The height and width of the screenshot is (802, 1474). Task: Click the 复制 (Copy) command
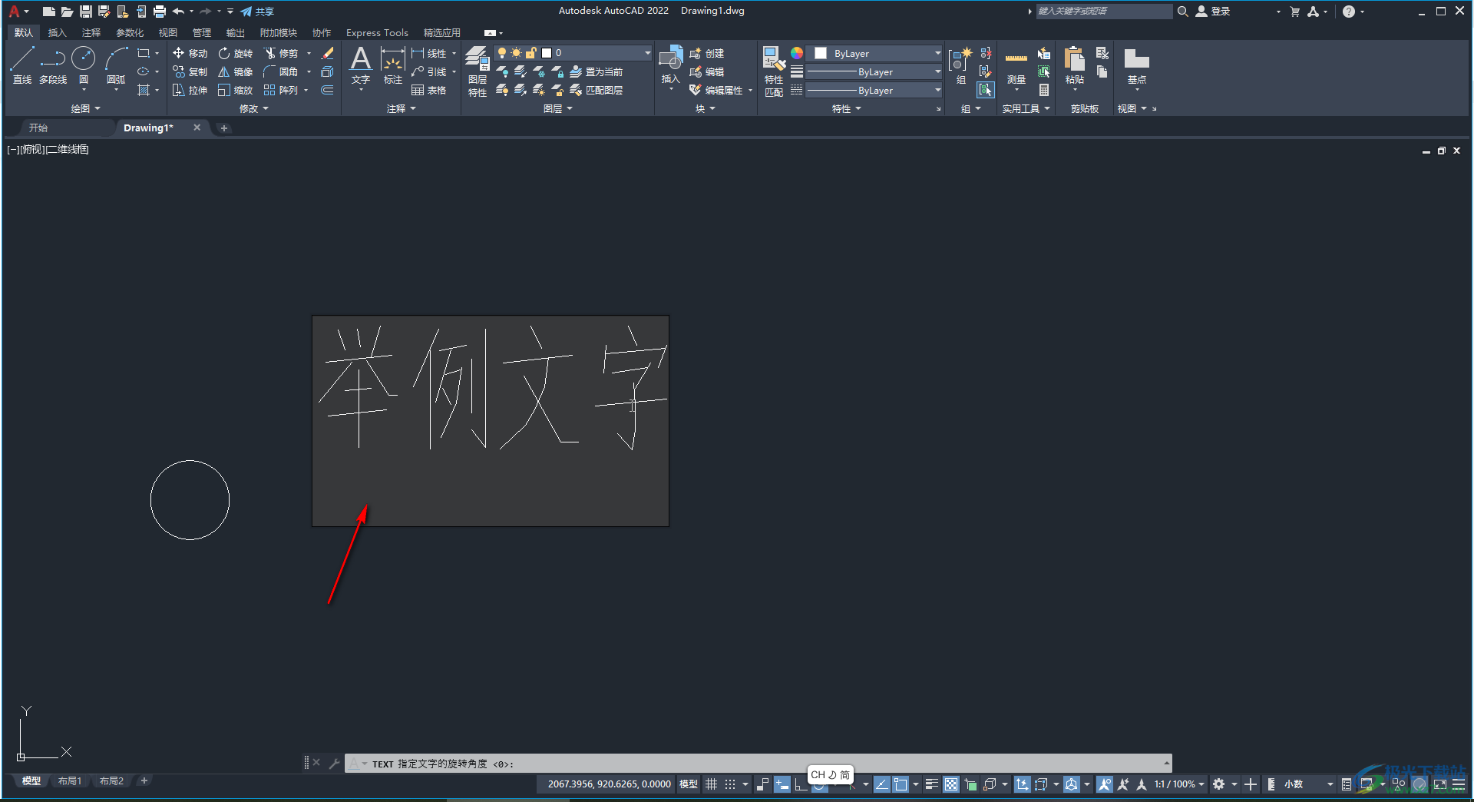[x=190, y=71]
